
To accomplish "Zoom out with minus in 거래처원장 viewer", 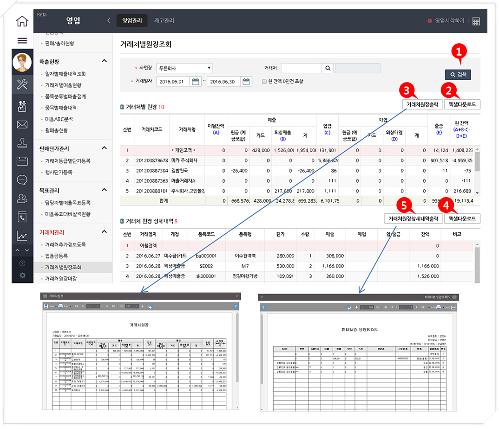I will click(x=122, y=307).
